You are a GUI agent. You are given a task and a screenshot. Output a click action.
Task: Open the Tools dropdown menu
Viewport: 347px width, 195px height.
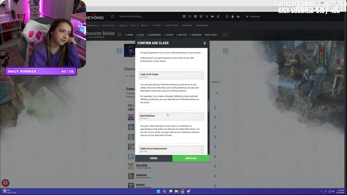134,25
